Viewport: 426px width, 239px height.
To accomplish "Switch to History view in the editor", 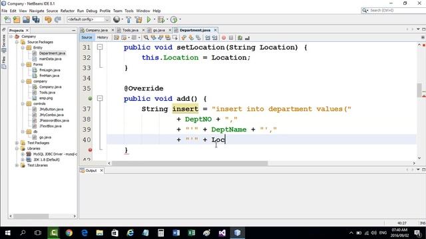I will click(103, 37).
